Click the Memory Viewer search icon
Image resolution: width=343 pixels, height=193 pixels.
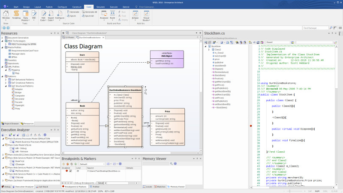(171, 164)
